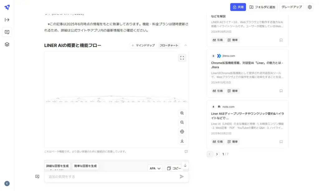Click the flowchart diagram thumbnail
Viewport: 319px width, 191px height.
[x=117, y=99]
